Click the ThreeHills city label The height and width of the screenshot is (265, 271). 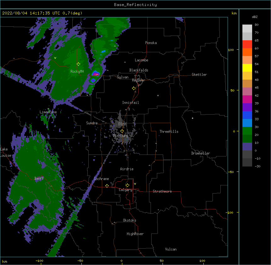click(169, 132)
